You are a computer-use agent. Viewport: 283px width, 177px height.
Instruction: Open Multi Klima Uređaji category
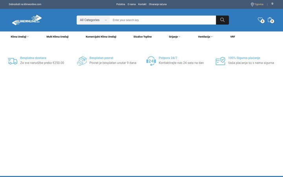pyautogui.click(x=57, y=37)
